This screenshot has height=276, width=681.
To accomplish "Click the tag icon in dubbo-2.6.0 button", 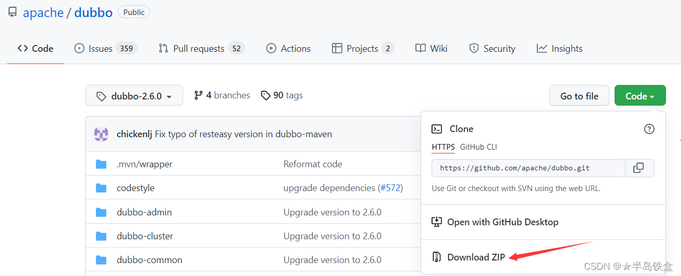I will [x=101, y=96].
